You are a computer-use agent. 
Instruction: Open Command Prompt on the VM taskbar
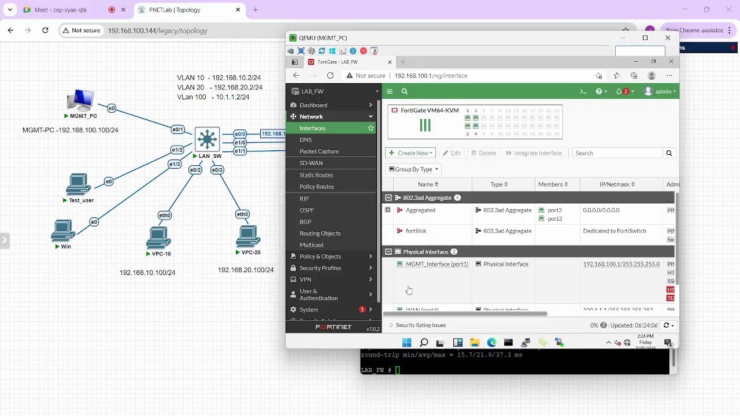[x=508, y=343]
